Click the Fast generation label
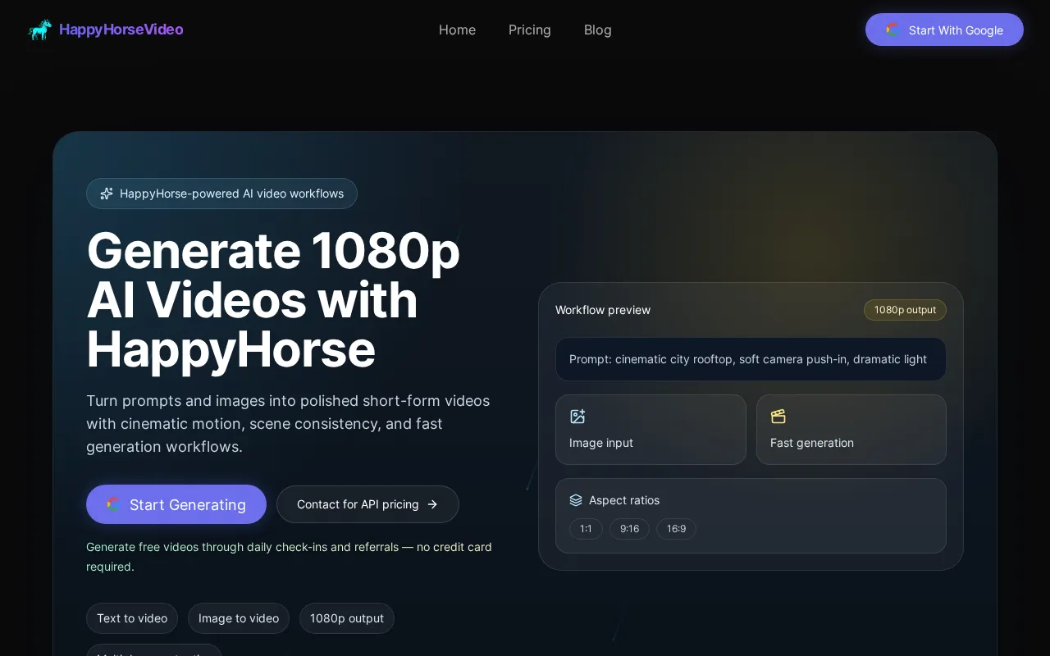Viewport: 1050px width, 656px height. 812,443
